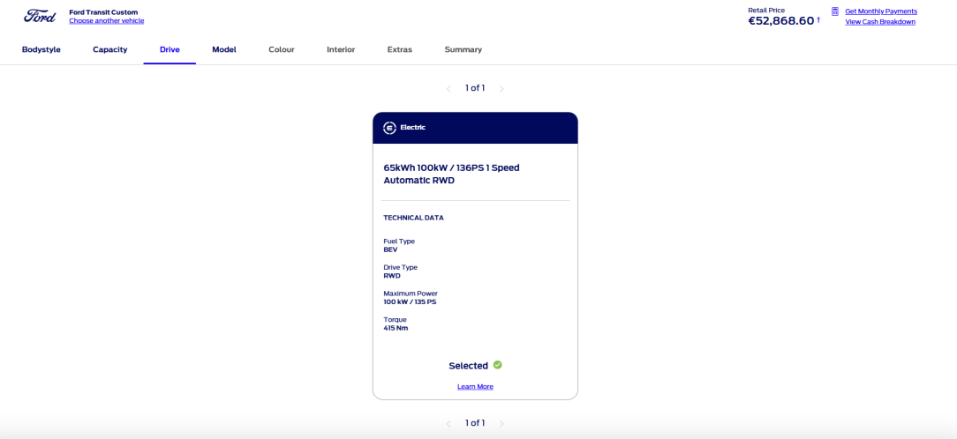Click the retail price €52,868.60
Screen dimensions: 957x439
[780, 21]
